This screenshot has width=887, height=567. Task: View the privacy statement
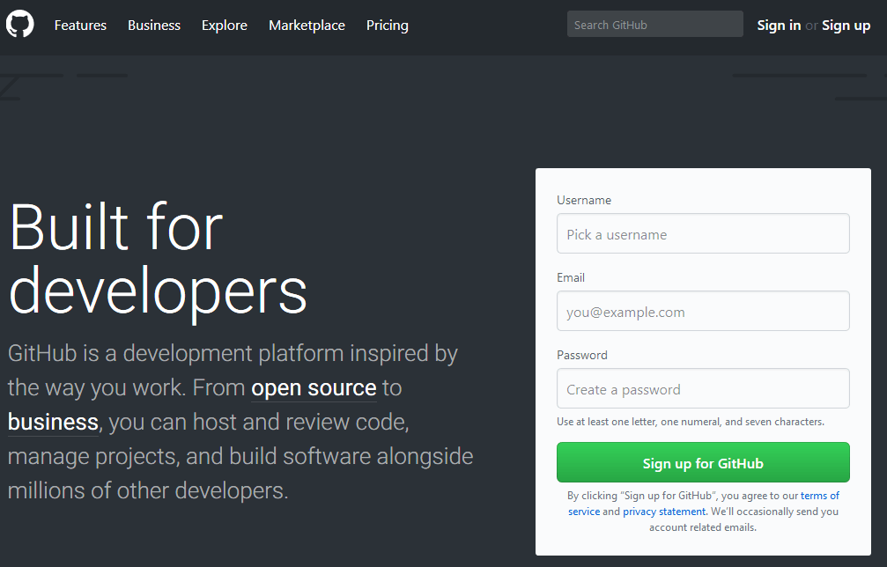point(664,511)
